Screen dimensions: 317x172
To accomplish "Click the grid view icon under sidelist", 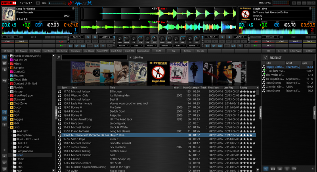I will click(273, 168).
